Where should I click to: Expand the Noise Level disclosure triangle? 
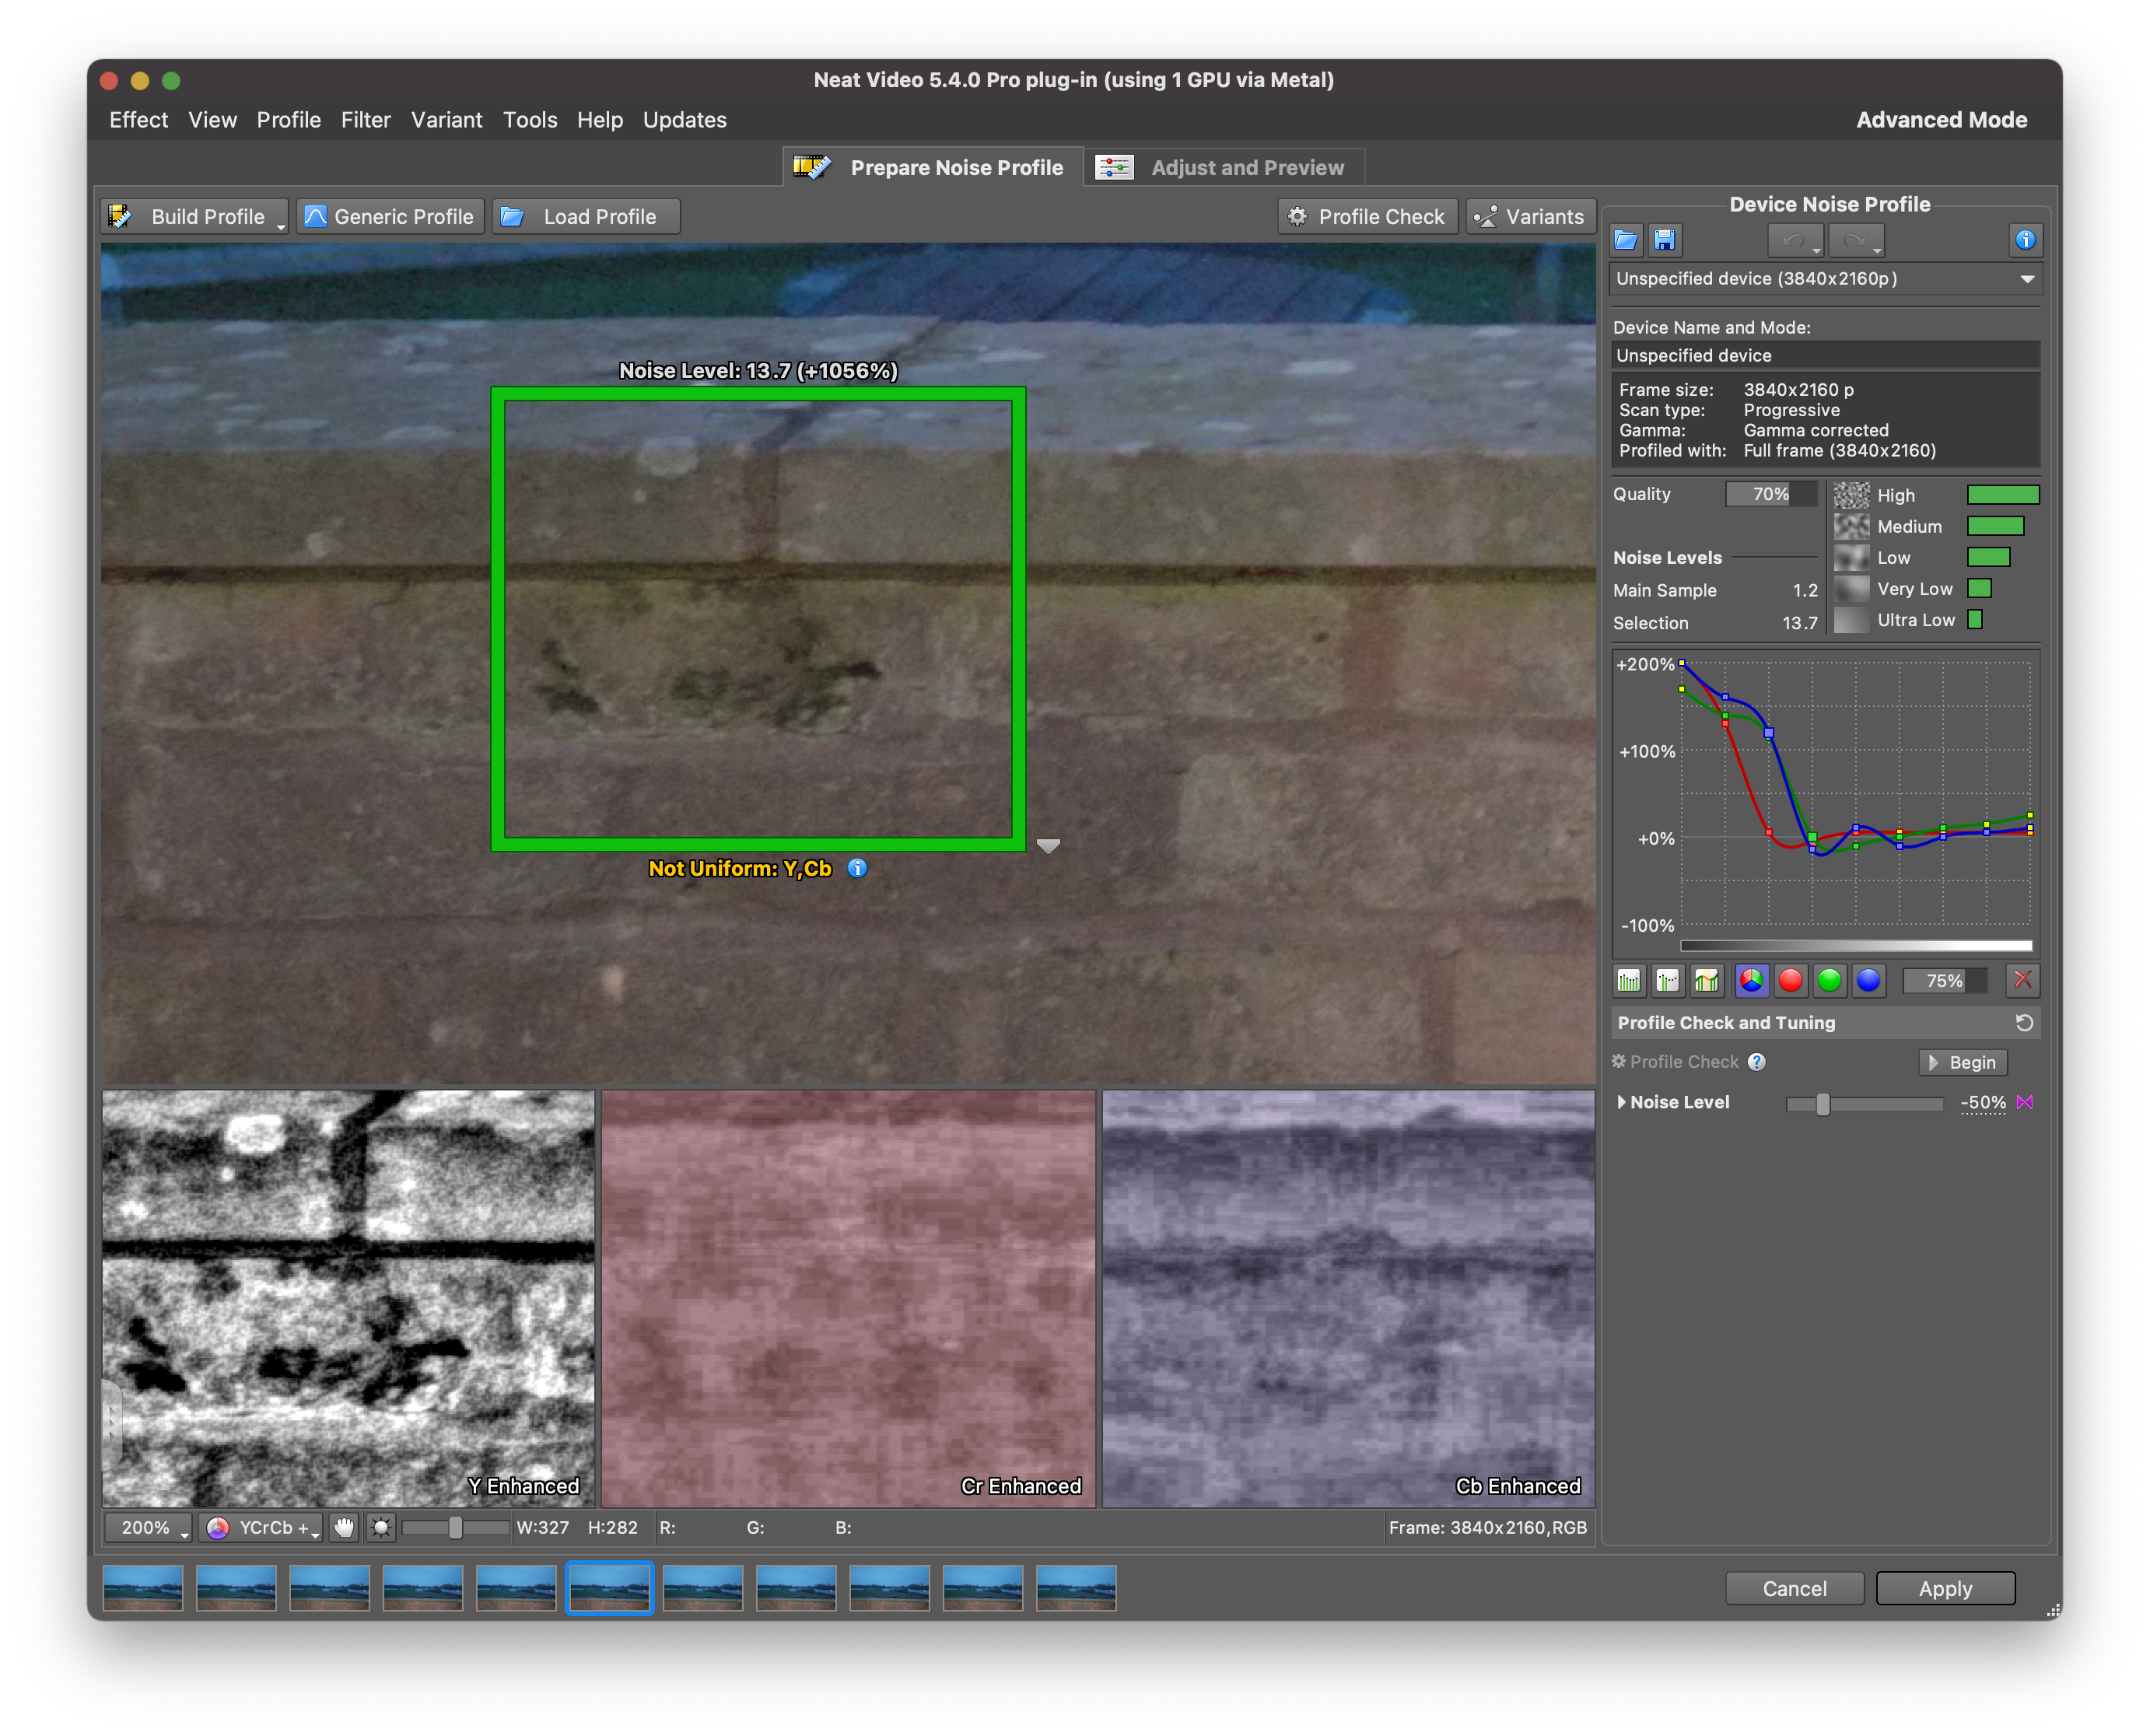[x=1621, y=1102]
